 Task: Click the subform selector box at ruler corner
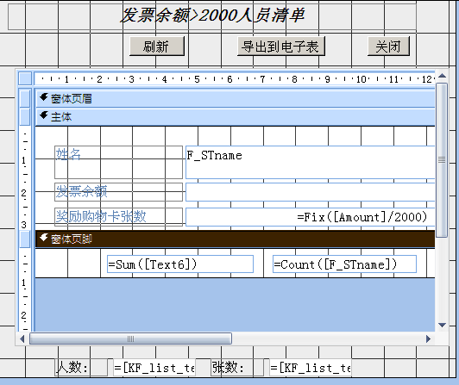click(x=25, y=78)
